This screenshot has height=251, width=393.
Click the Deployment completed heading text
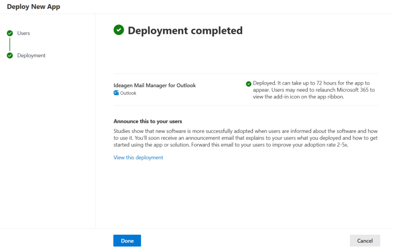point(185,31)
